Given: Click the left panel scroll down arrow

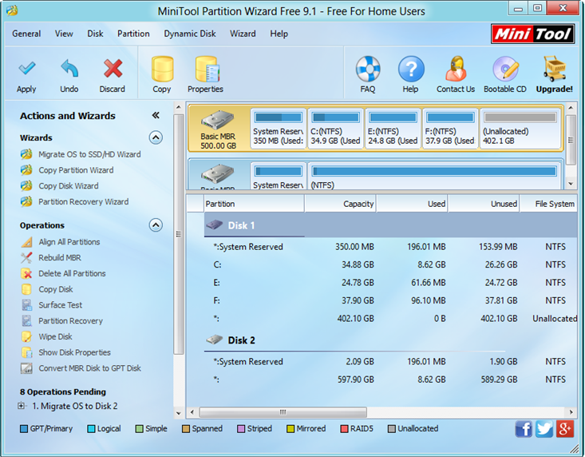Looking at the screenshot, I should point(178,413).
